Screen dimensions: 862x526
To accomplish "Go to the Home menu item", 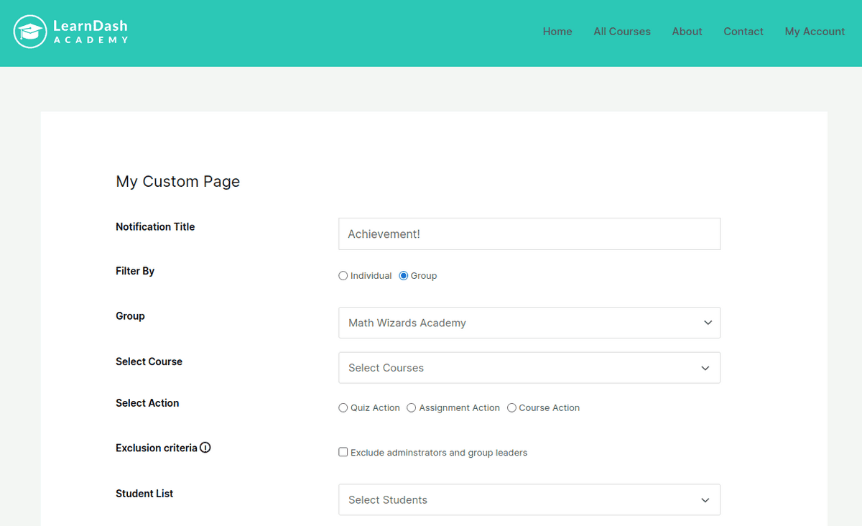I will coord(557,32).
